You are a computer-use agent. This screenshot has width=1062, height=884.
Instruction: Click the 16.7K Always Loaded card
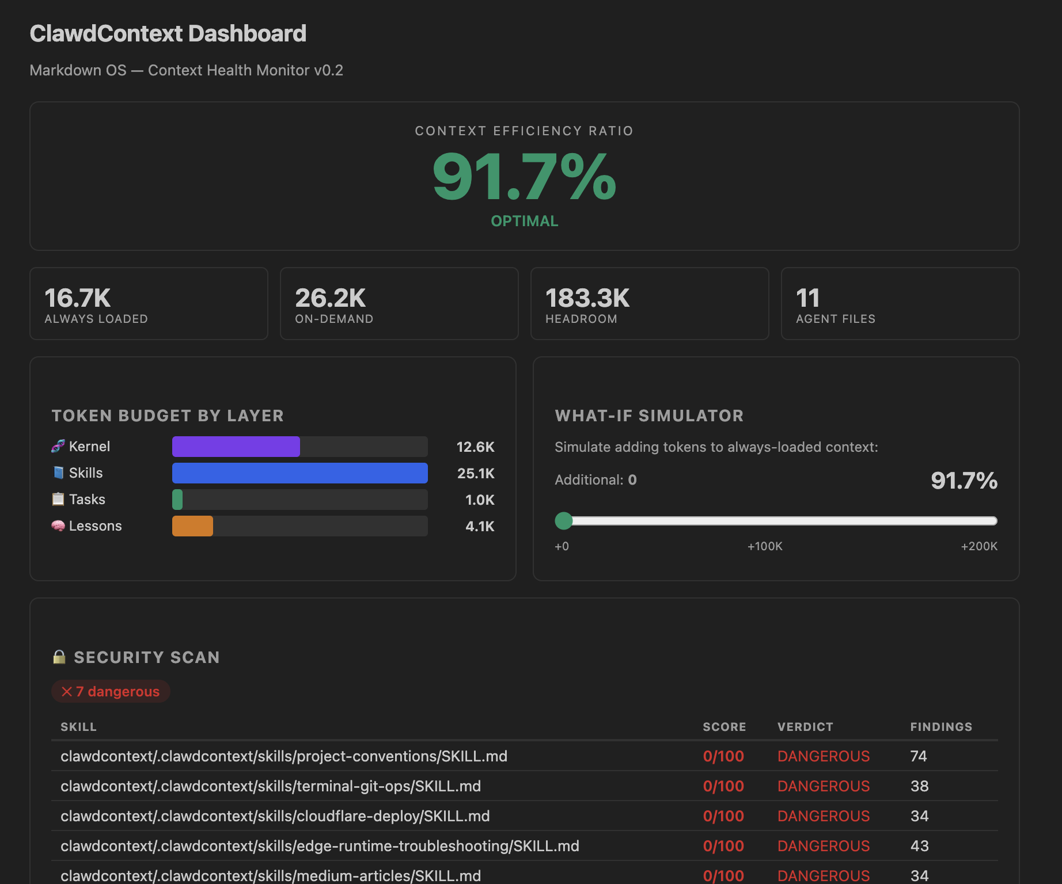click(149, 304)
